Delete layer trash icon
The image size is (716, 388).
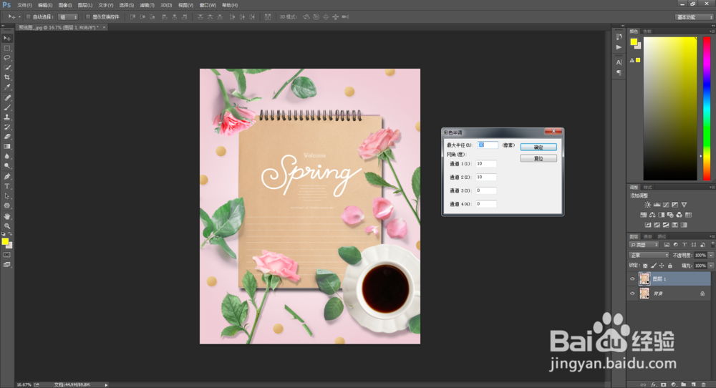click(x=704, y=385)
